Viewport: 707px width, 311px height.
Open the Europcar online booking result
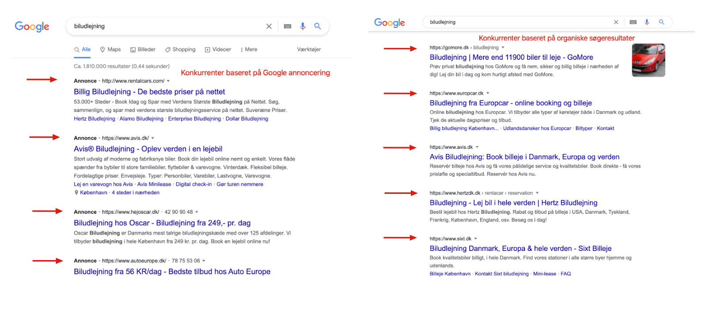coord(511,103)
